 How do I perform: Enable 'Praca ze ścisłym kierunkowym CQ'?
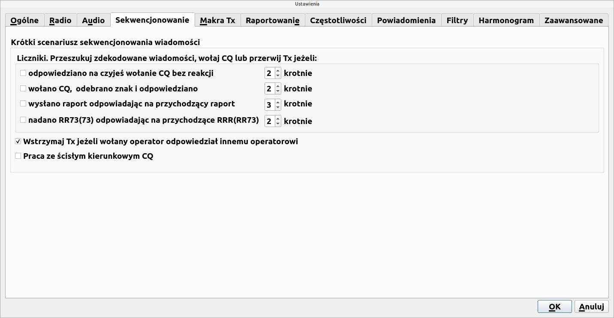18,156
